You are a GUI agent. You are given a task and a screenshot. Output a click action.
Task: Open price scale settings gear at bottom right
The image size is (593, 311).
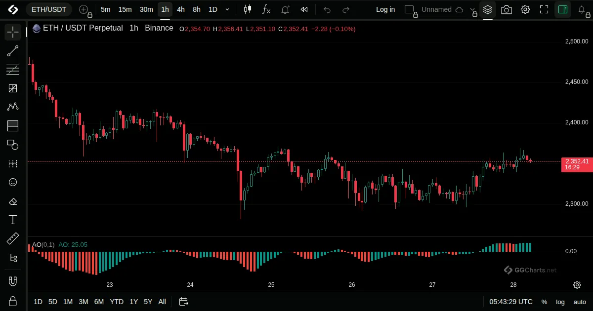577,285
